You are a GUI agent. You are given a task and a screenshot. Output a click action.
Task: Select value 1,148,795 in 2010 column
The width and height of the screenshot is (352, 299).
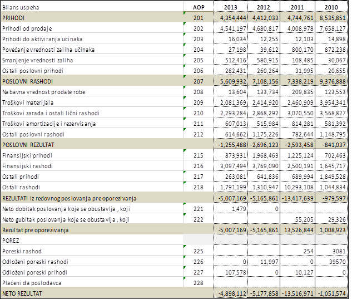333,134
